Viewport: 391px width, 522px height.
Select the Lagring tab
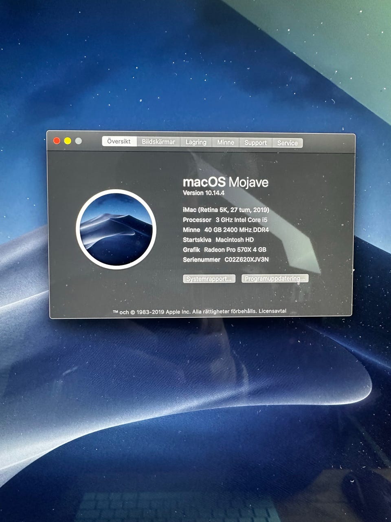tap(196, 142)
